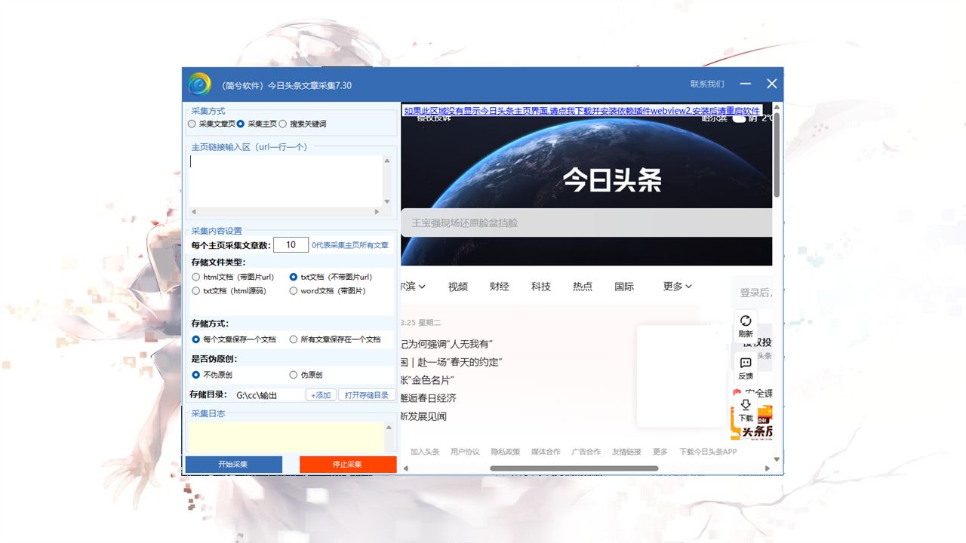Click scroll-down arrow of URL input box
Screen dimensions: 966x543
point(387,202)
